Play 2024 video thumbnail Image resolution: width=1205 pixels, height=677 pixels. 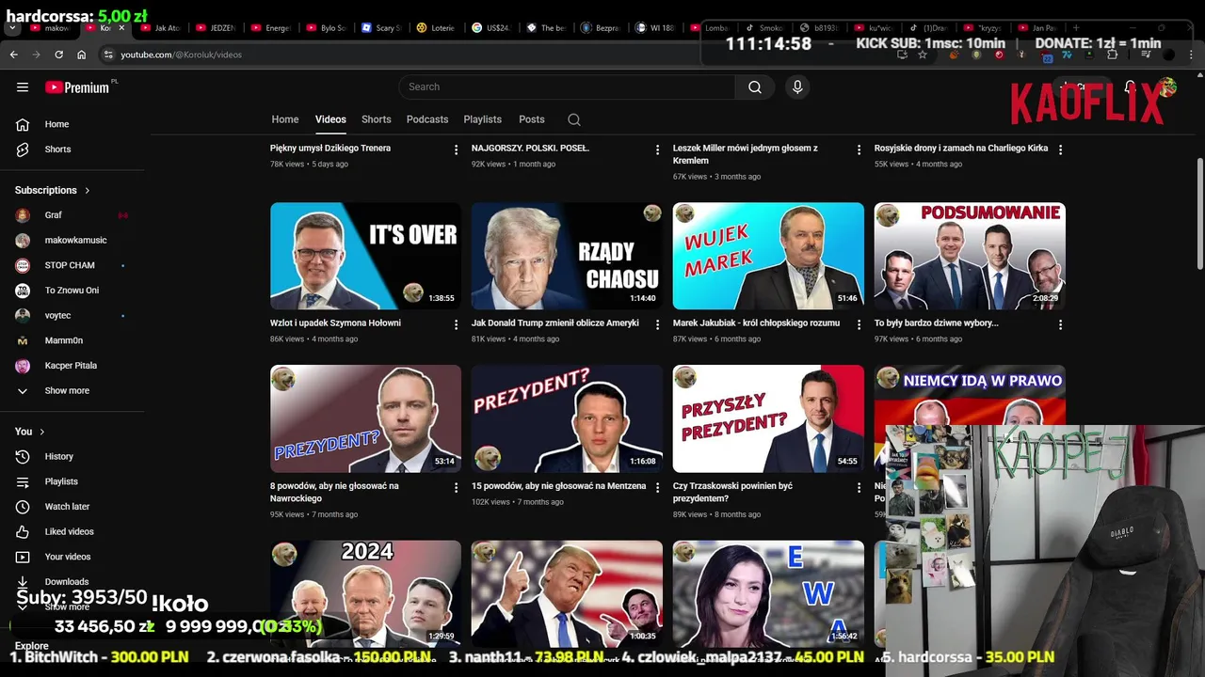(x=365, y=593)
